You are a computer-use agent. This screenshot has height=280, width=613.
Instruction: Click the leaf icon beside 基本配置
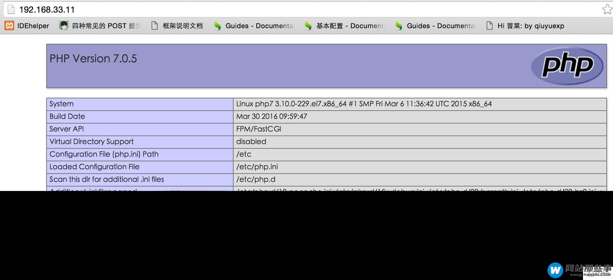pyautogui.click(x=308, y=26)
